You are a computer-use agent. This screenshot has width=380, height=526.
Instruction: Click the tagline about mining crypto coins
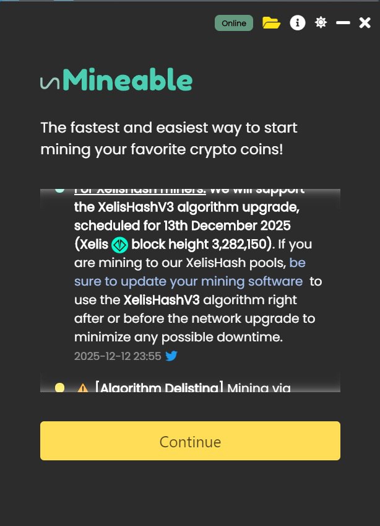click(x=169, y=139)
